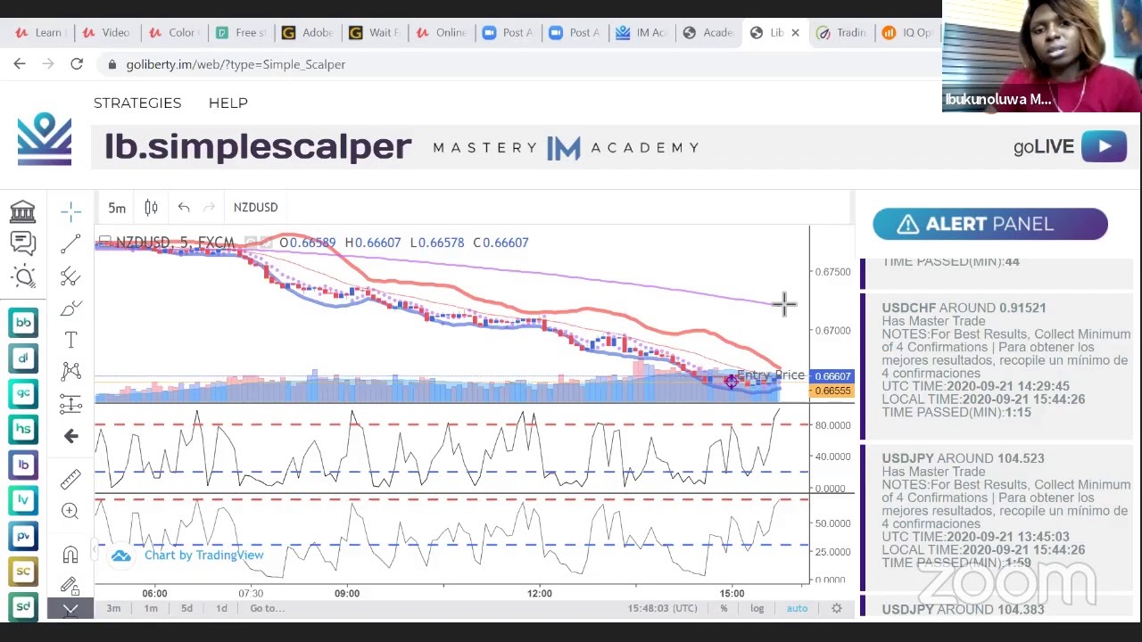The width and height of the screenshot is (1142, 642).
Task: Select the zoom-in magnifier tool
Action: (70, 511)
